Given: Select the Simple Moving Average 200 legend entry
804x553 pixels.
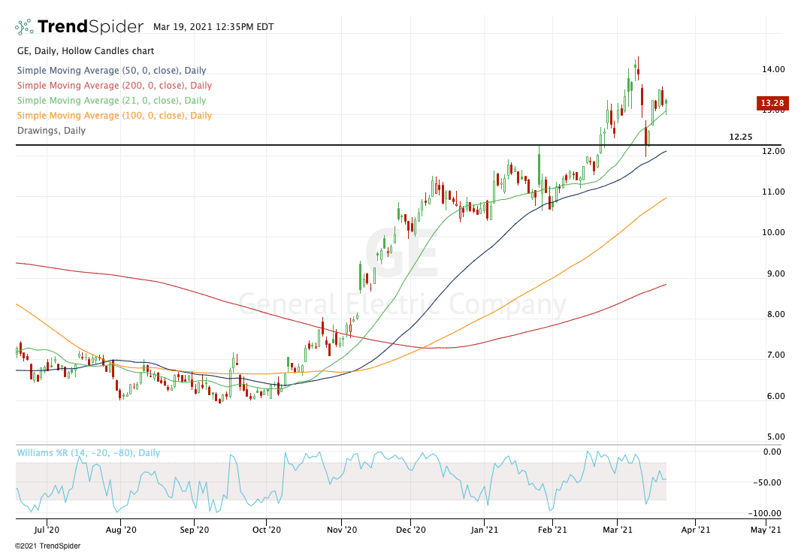Looking at the screenshot, I should tap(114, 86).
